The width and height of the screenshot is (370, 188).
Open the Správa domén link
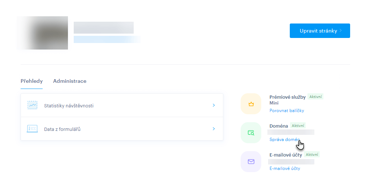click(285, 140)
